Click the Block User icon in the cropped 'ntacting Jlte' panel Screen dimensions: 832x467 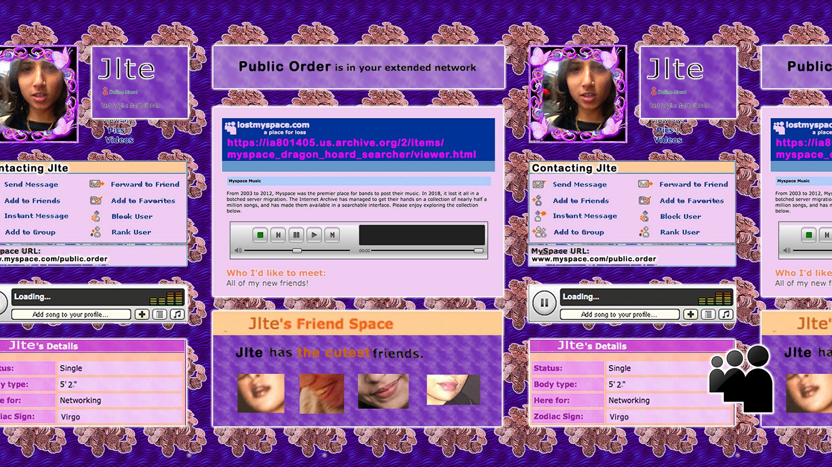coord(96,217)
